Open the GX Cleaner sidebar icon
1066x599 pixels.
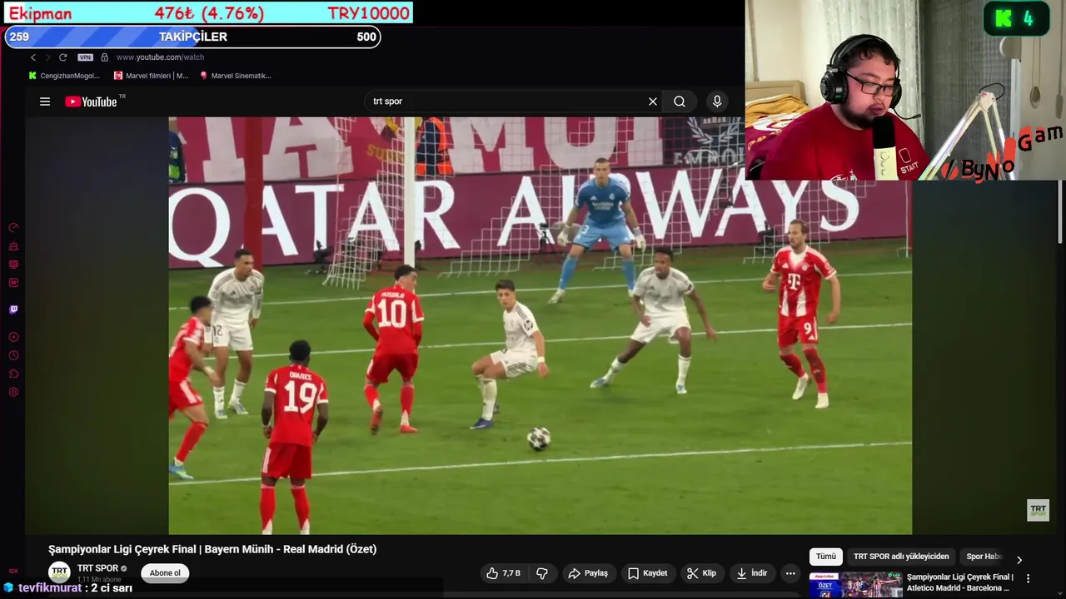(13, 246)
